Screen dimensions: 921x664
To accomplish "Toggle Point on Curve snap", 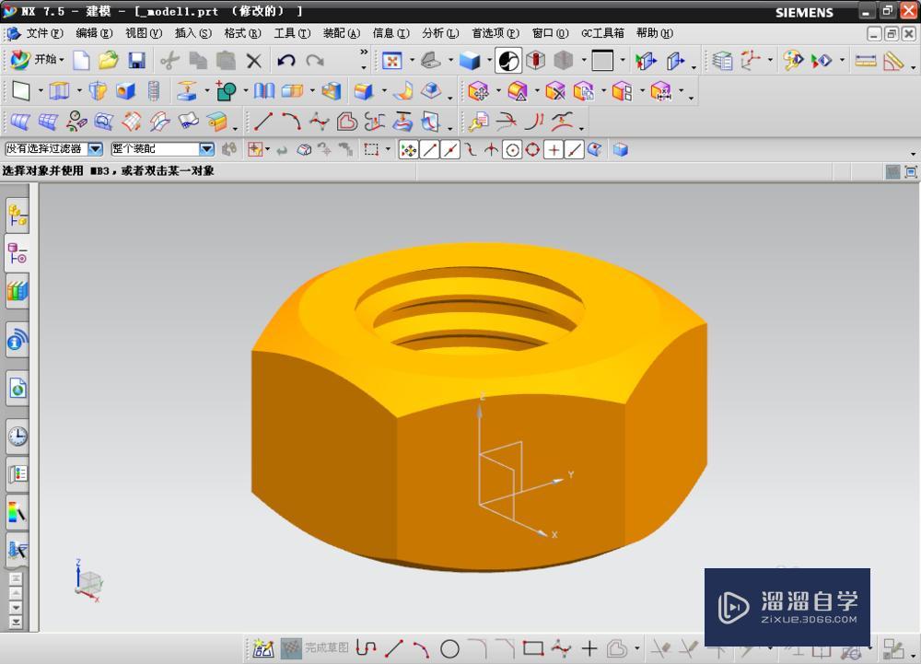I will [574, 150].
